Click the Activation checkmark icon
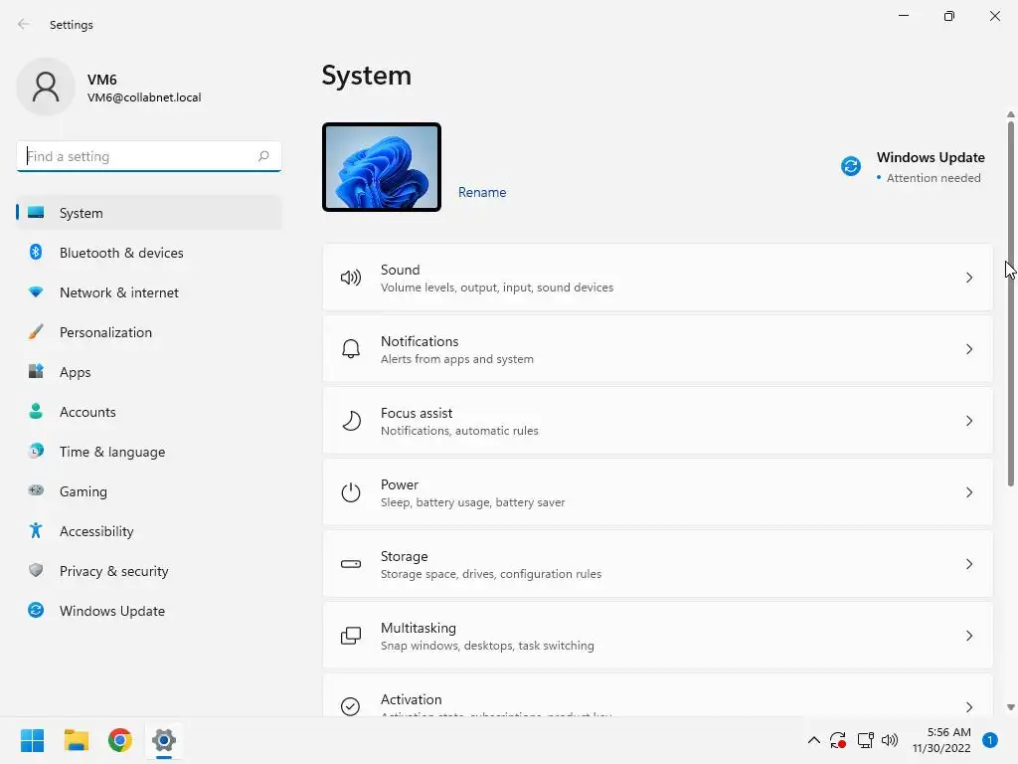 pos(351,706)
